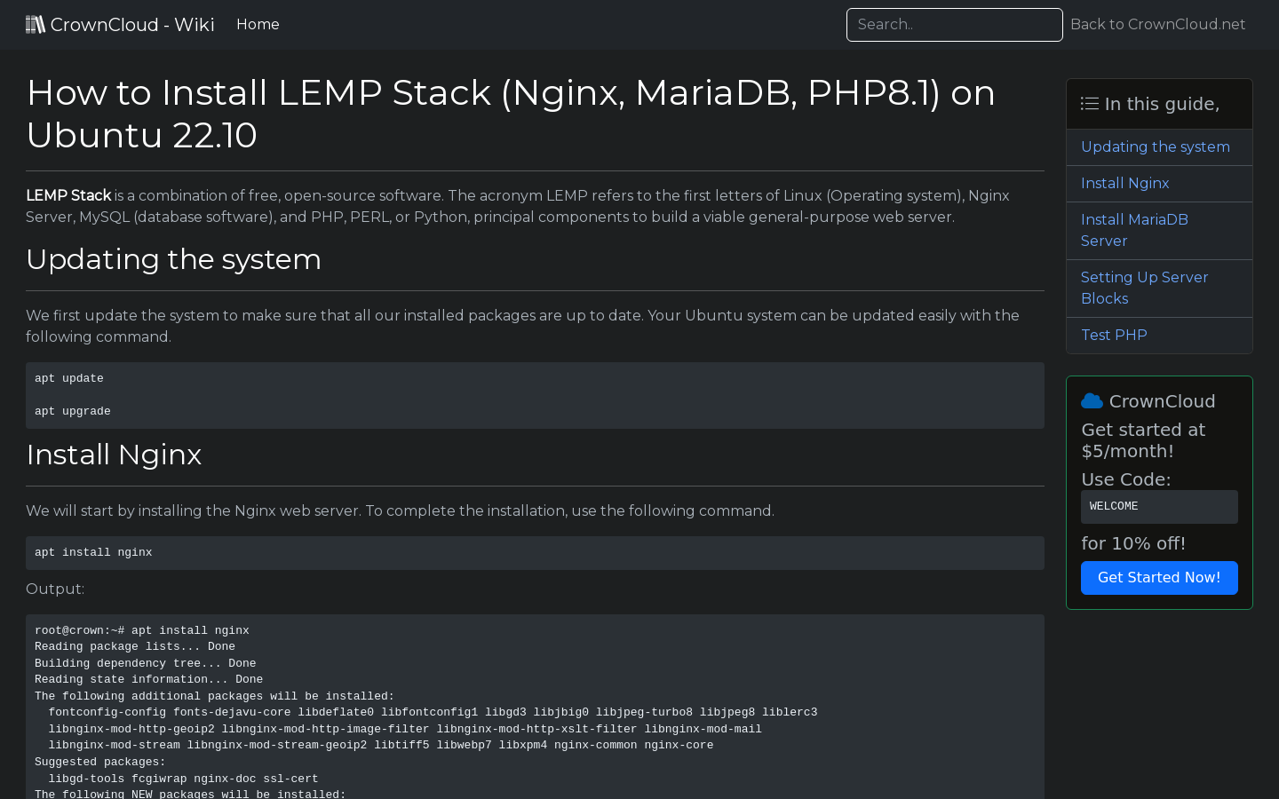Image resolution: width=1279 pixels, height=799 pixels.
Task: Click the 'In this guide,' sidebar header
Action: (x=1159, y=104)
